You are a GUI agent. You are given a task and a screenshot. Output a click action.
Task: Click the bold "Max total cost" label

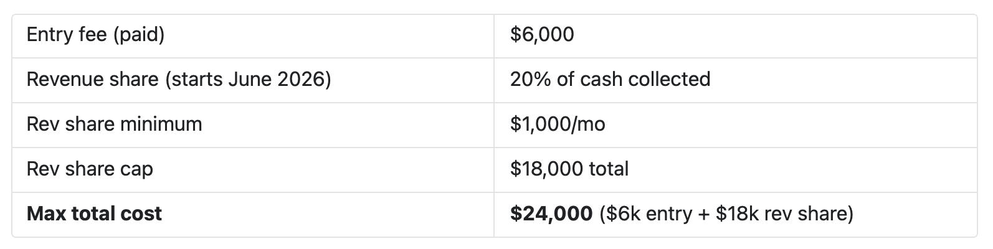94,214
